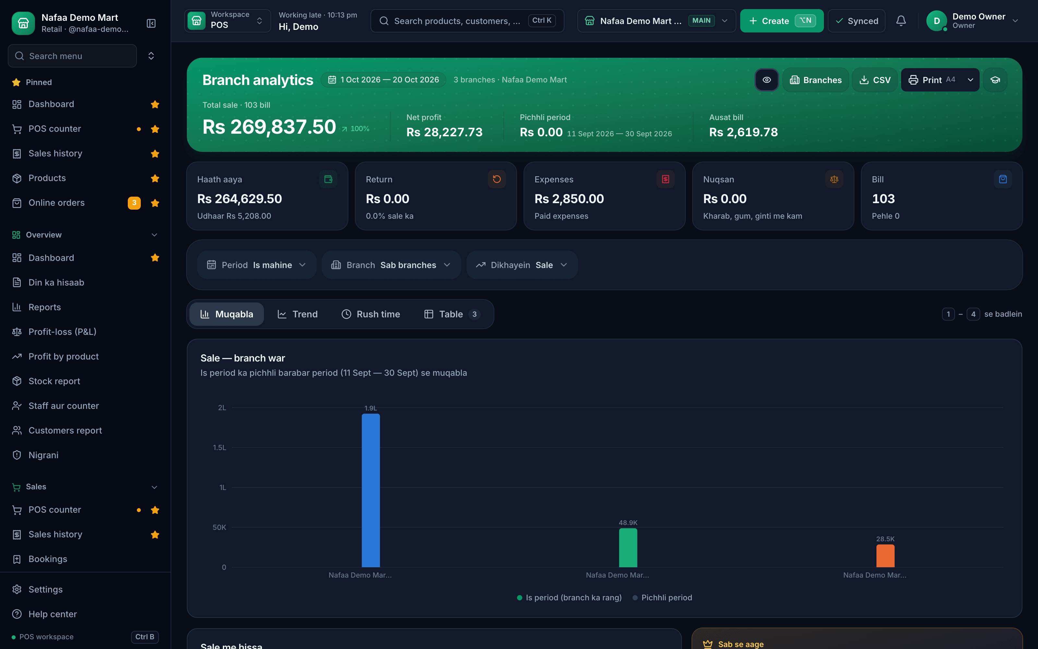Select the Muqabla tab

pyautogui.click(x=226, y=314)
